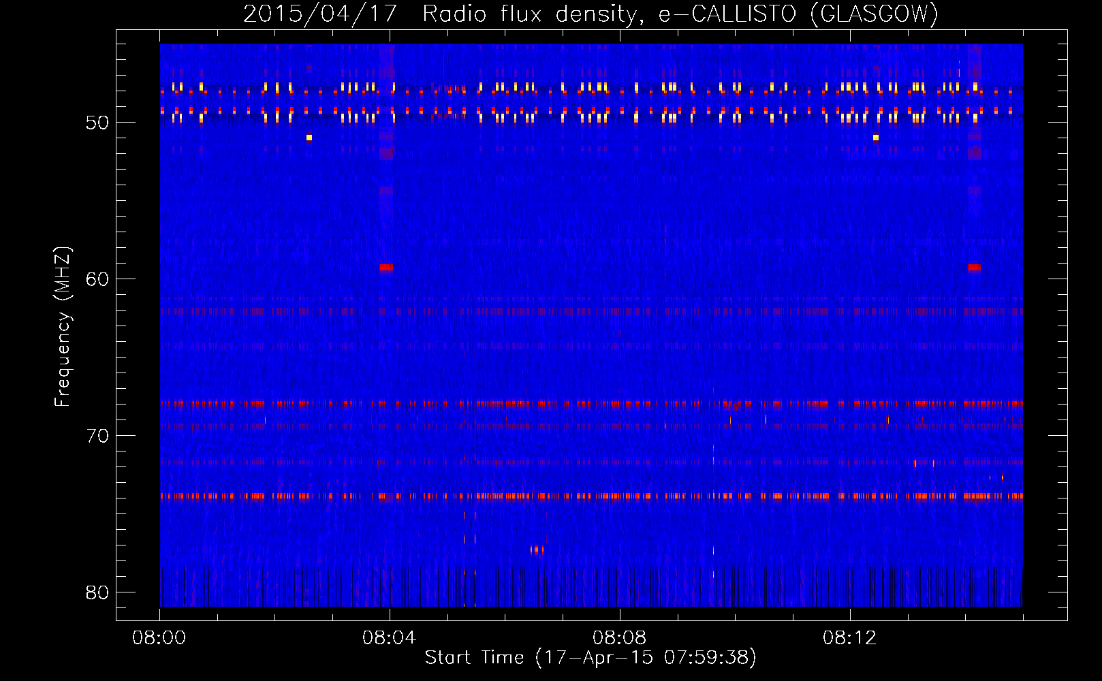
Task: Click the 70 frequency tick label
Action: tap(97, 436)
